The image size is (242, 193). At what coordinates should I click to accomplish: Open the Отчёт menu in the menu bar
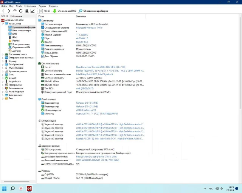(x=19, y=6)
